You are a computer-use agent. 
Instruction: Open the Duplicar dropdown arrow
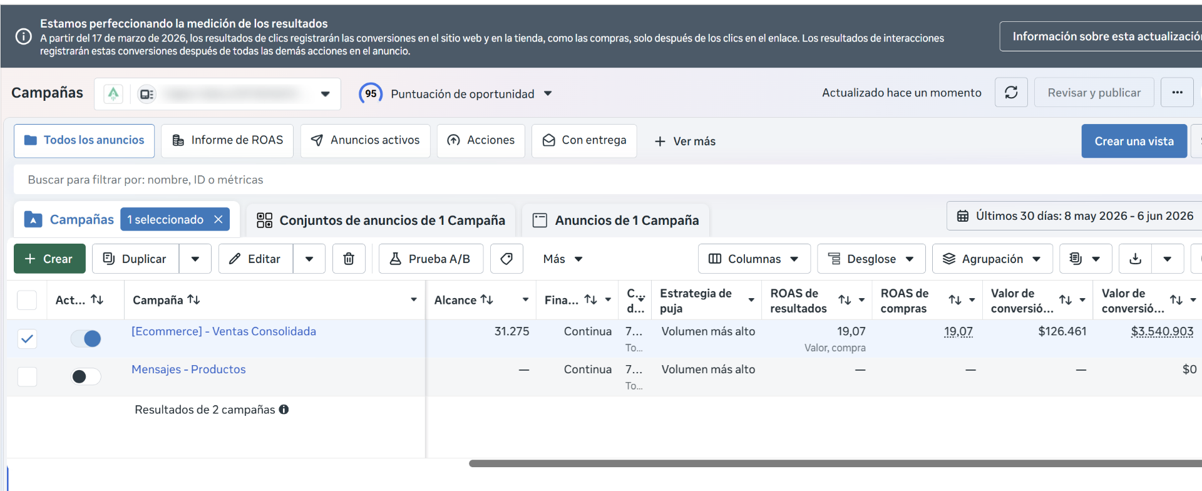195,259
